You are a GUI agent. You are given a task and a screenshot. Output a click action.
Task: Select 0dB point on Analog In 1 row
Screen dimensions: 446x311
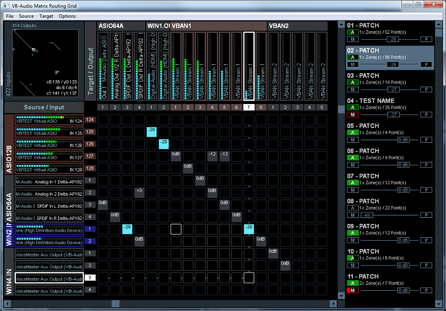pos(200,180)
